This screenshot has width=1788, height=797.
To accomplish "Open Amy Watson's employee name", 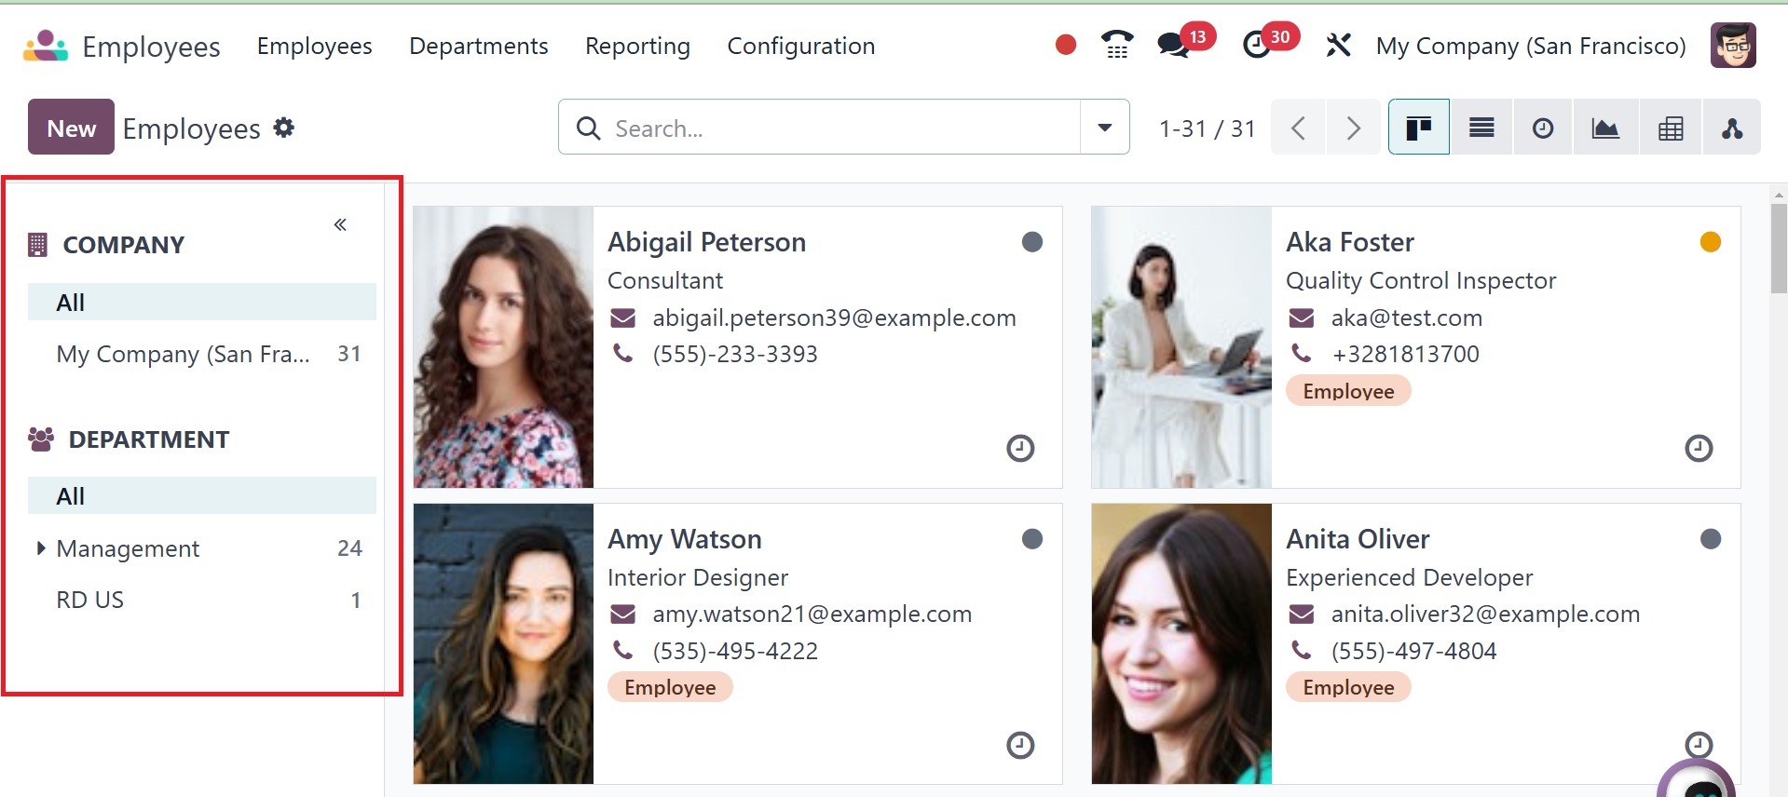I will pos(685,539).
